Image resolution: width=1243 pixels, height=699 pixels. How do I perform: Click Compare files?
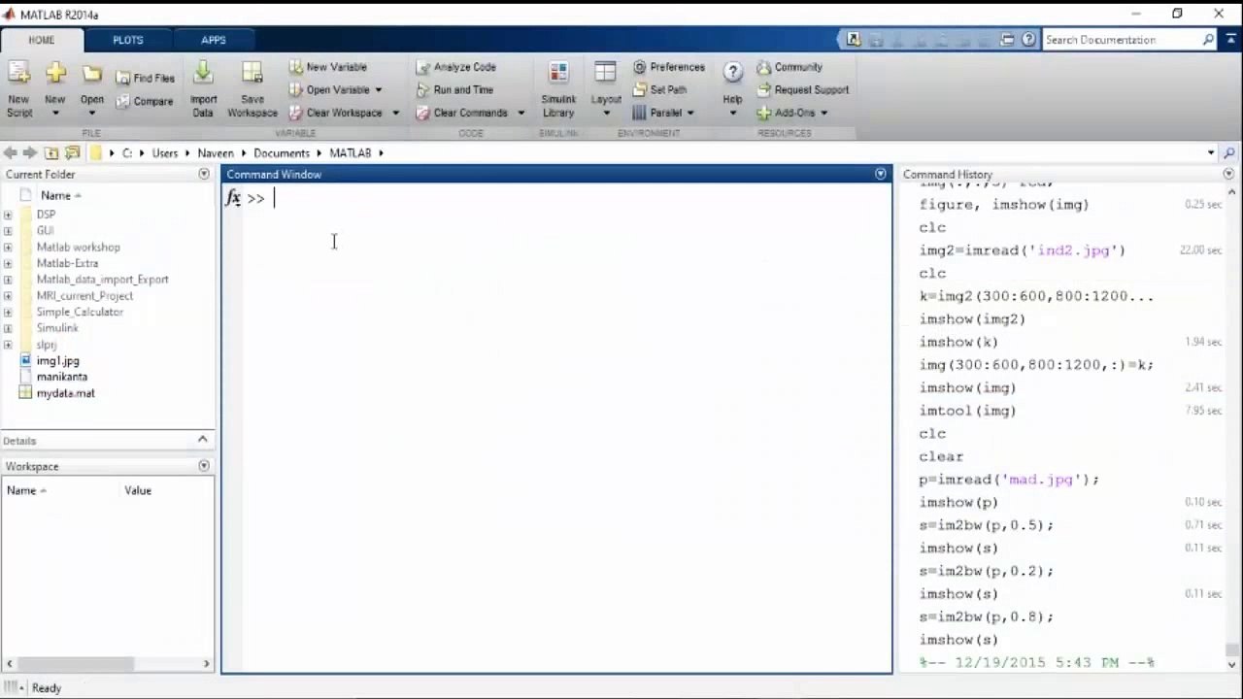(145, 101)
